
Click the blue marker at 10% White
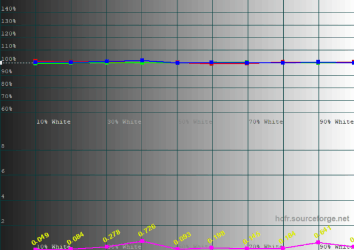36,62
